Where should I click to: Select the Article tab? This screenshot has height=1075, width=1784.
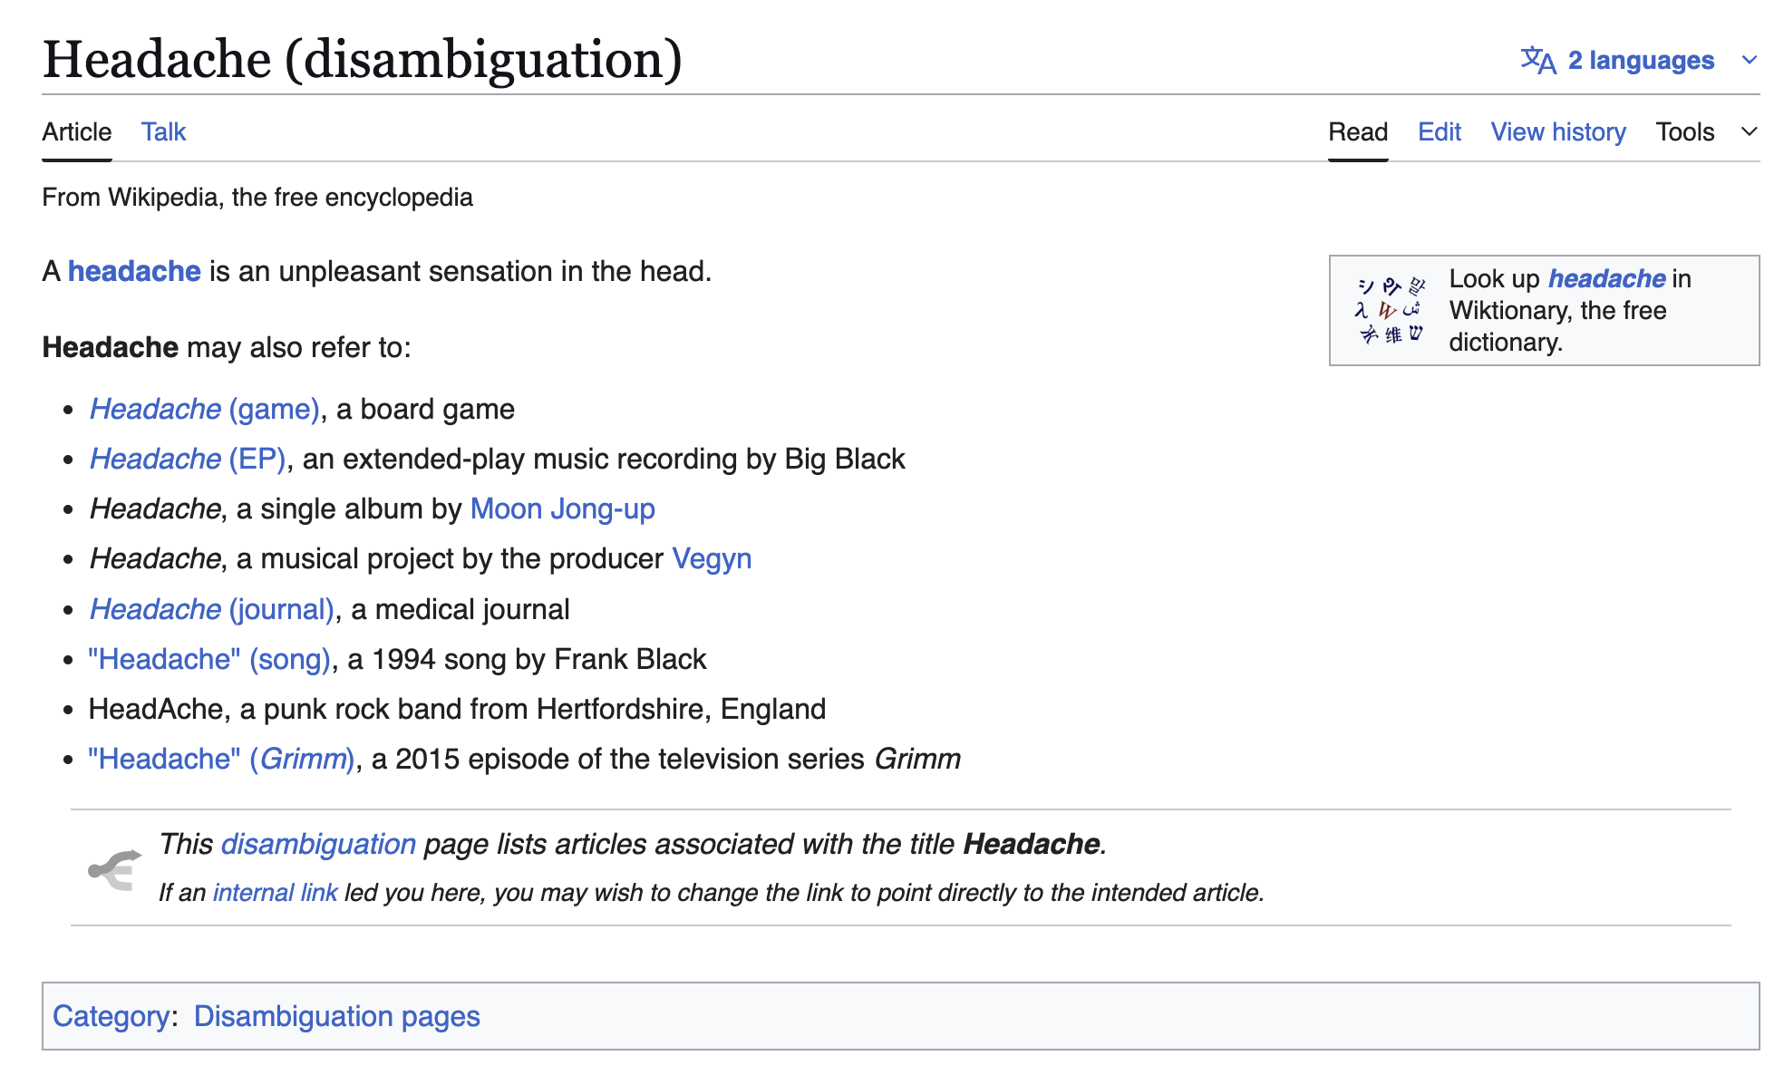pos(77,132)
